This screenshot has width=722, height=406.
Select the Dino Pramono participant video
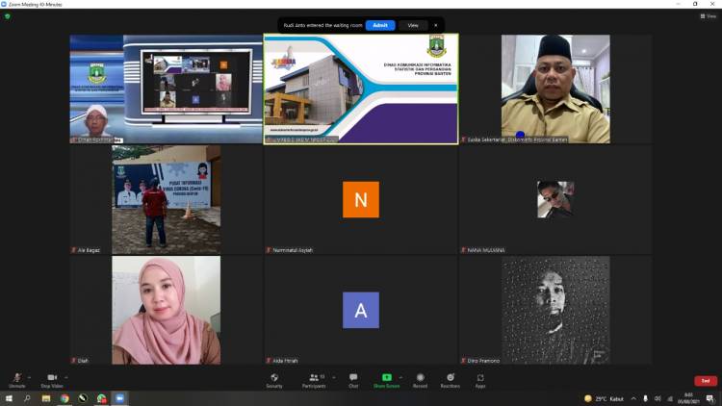[555, 310]
